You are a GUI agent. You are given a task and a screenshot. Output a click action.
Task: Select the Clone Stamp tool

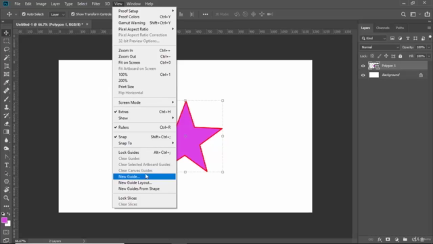click(6, 107)
